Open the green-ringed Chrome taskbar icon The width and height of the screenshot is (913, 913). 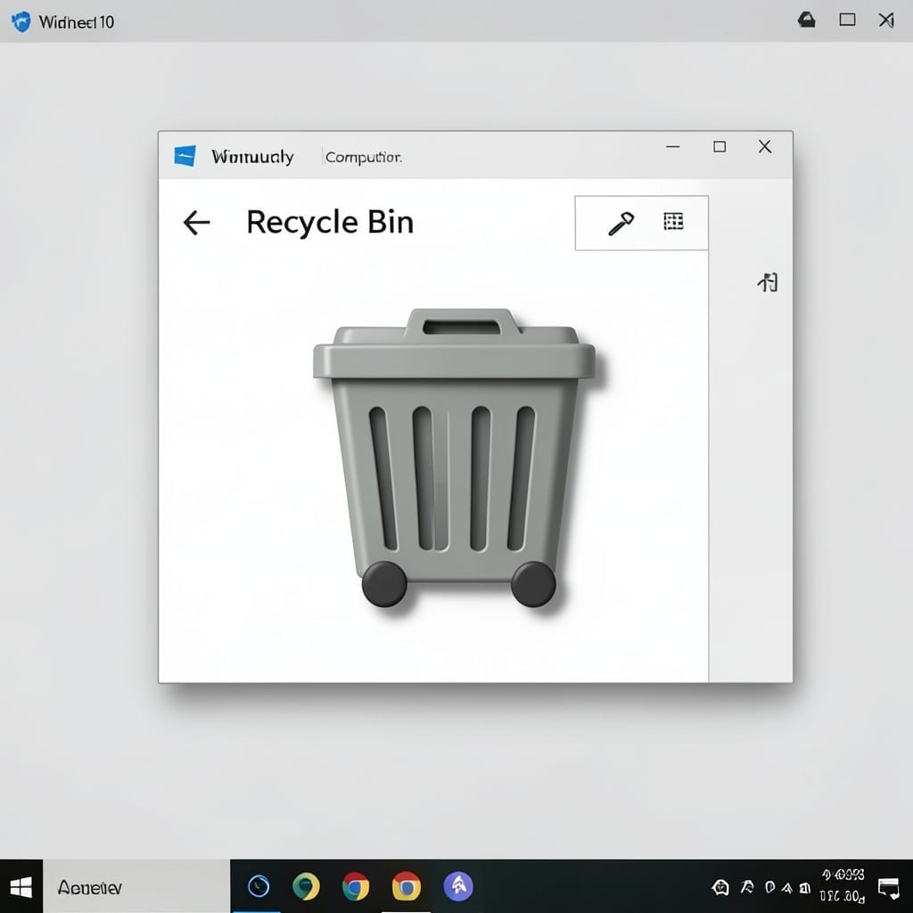click(306, 887)
